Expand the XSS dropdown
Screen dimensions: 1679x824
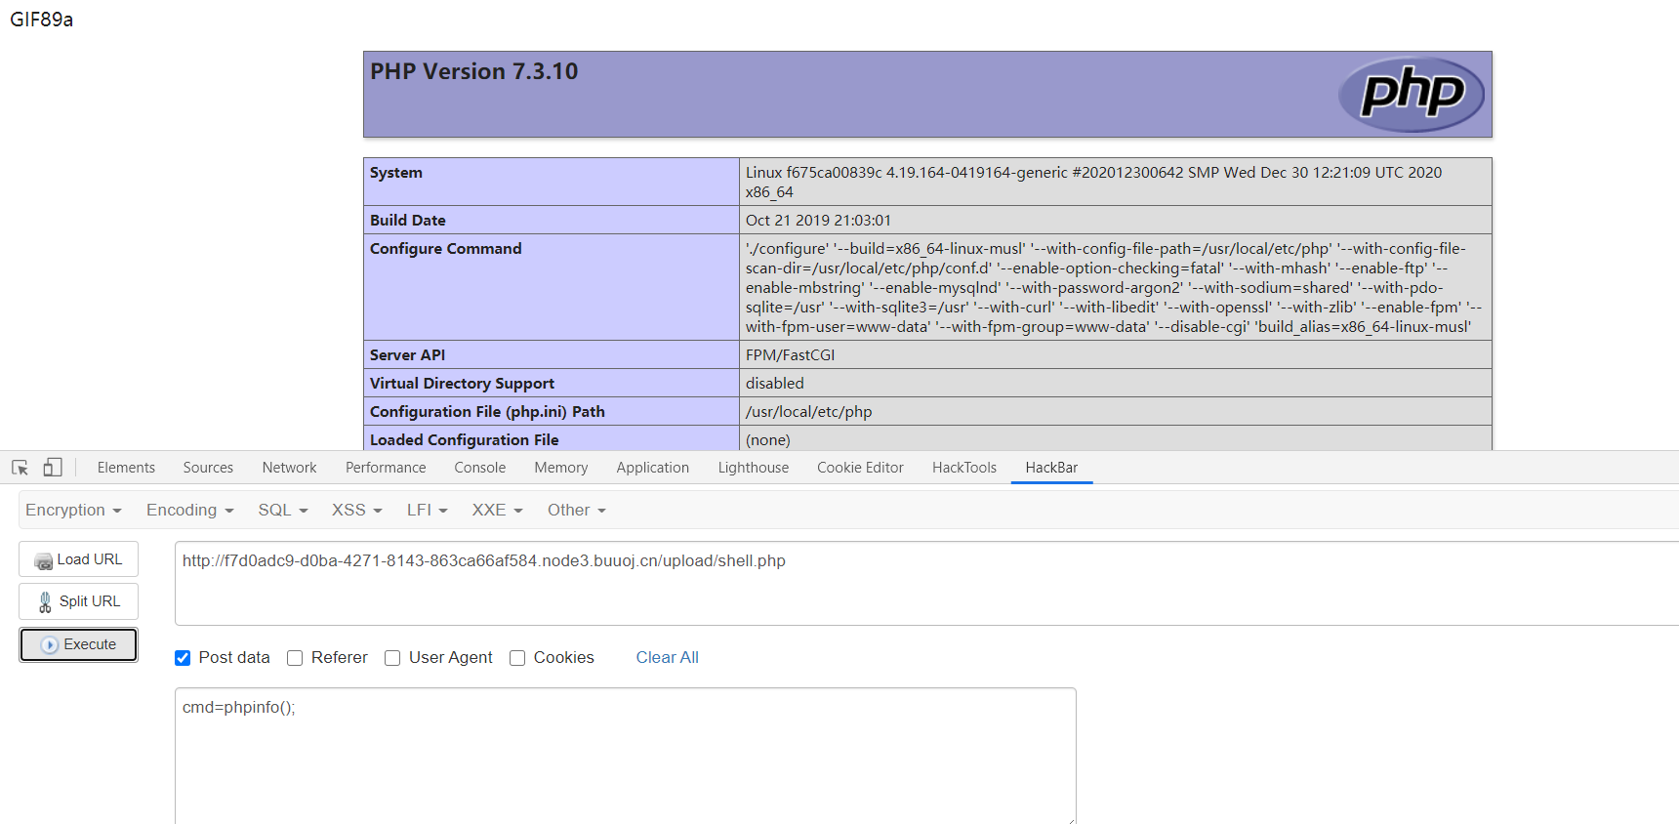pos(357,510)
